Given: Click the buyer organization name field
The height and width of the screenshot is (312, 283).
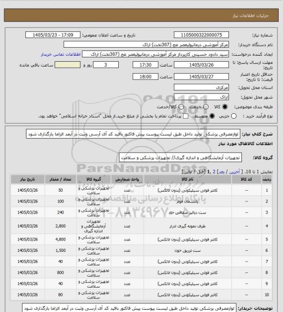Looking at the screenshot, I should pyautogui.click(x=146, y=44).
